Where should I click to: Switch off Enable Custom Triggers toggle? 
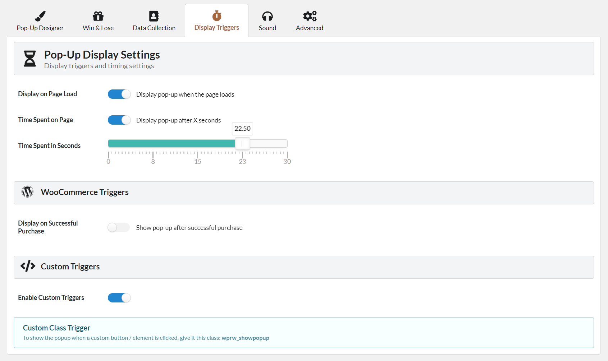click(x=119, y=298)
